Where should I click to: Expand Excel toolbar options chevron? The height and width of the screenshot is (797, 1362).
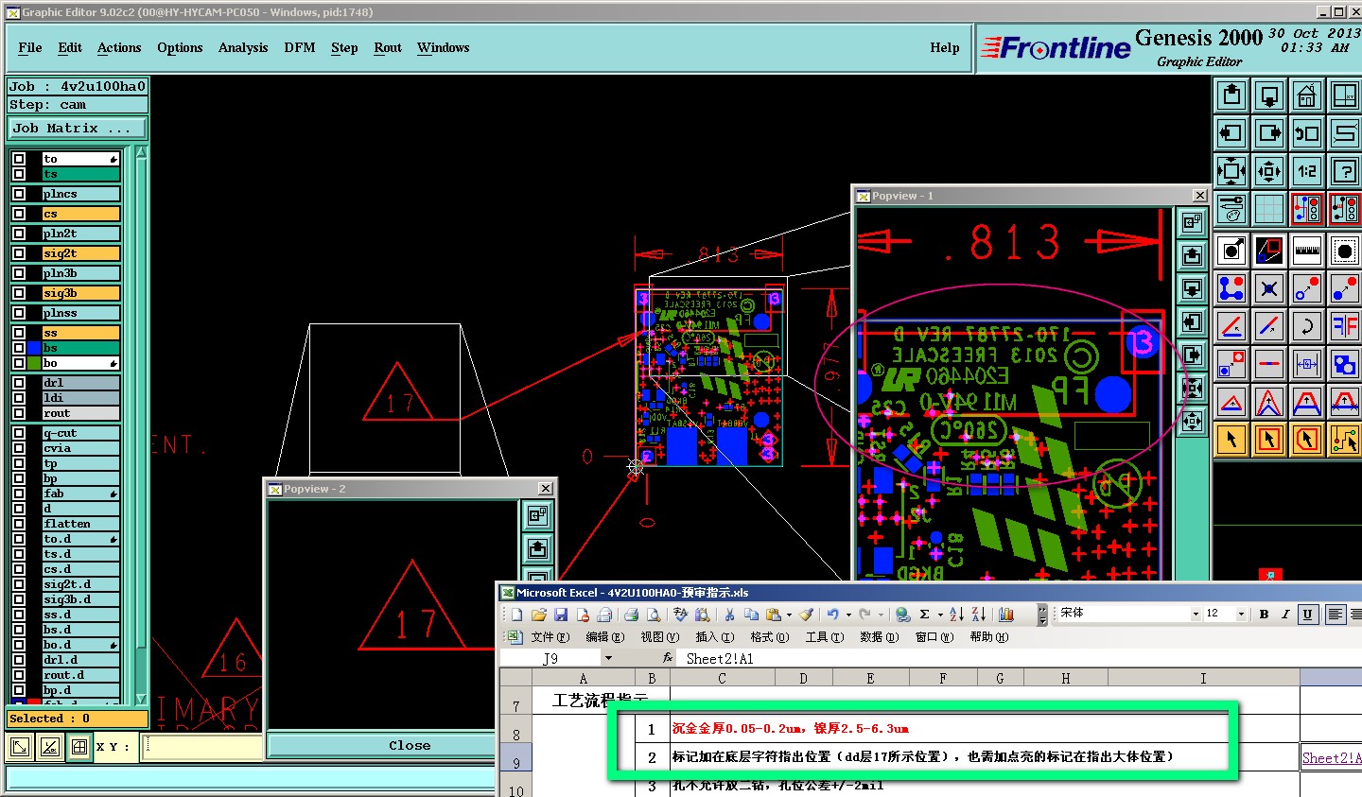click(1041, 615)
